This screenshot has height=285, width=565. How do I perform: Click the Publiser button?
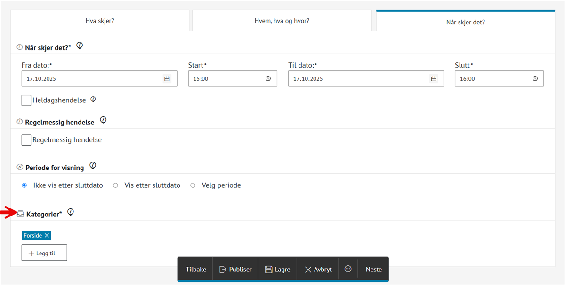(235, 270)
